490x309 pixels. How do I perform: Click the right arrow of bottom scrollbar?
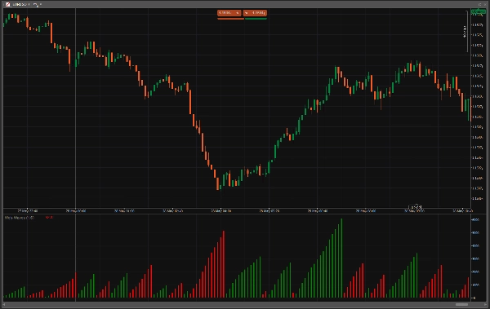[x=485, y=304]
